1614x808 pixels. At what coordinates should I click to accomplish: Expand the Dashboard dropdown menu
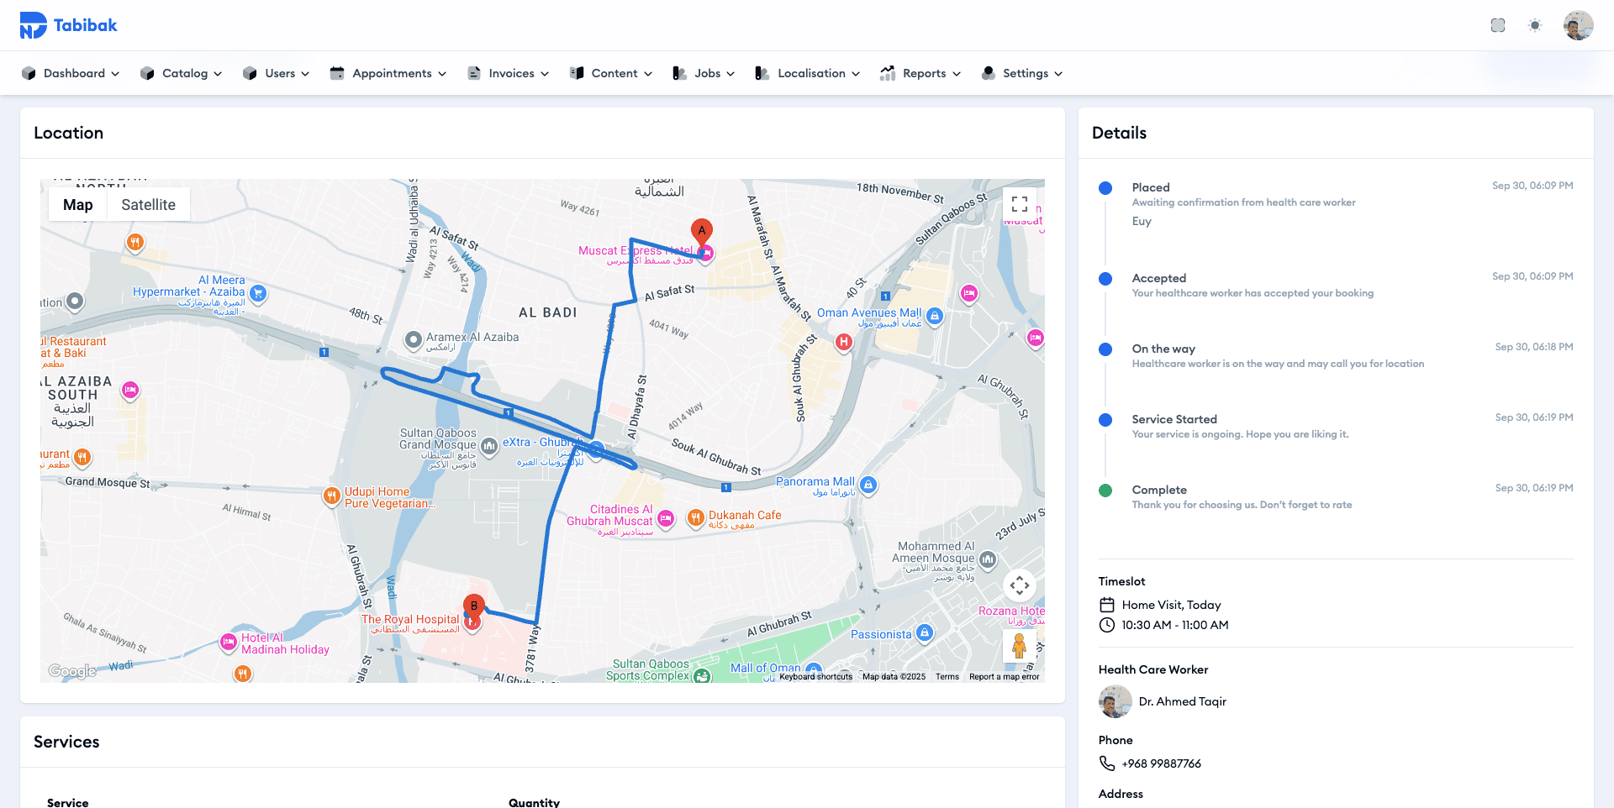pyautogui.click(x=71, y=73)
